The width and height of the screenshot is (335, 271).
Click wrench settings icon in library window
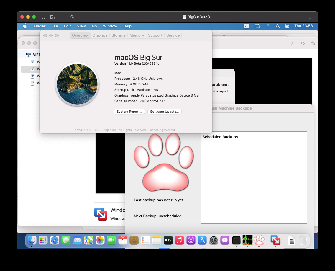click(x=313, y=43)
